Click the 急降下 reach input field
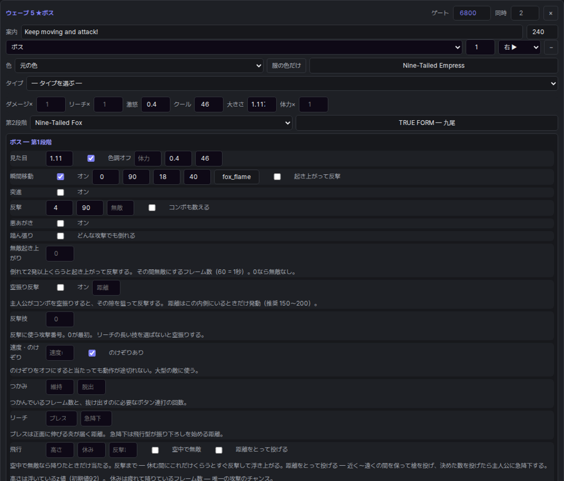Viewport: 564px width, 481px height. pyautogui.click(x=96, y=418)
